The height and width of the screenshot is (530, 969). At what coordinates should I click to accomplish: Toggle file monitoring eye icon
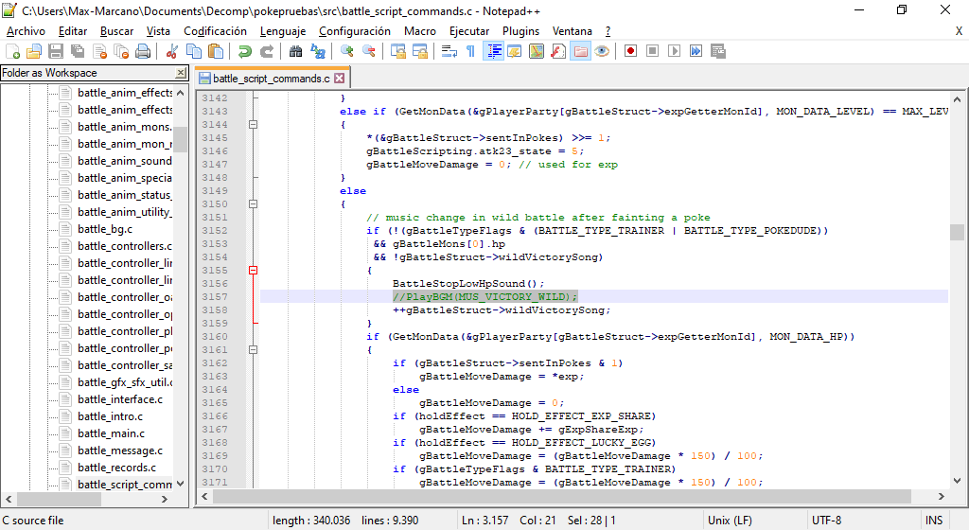(x=602, y=51)
